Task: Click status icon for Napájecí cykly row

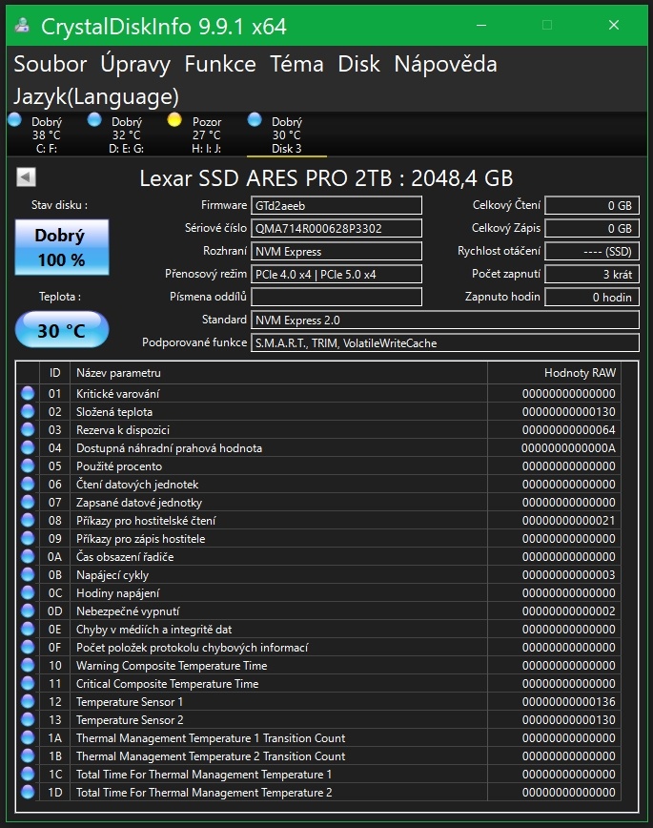Action: [x=28, y=574]
